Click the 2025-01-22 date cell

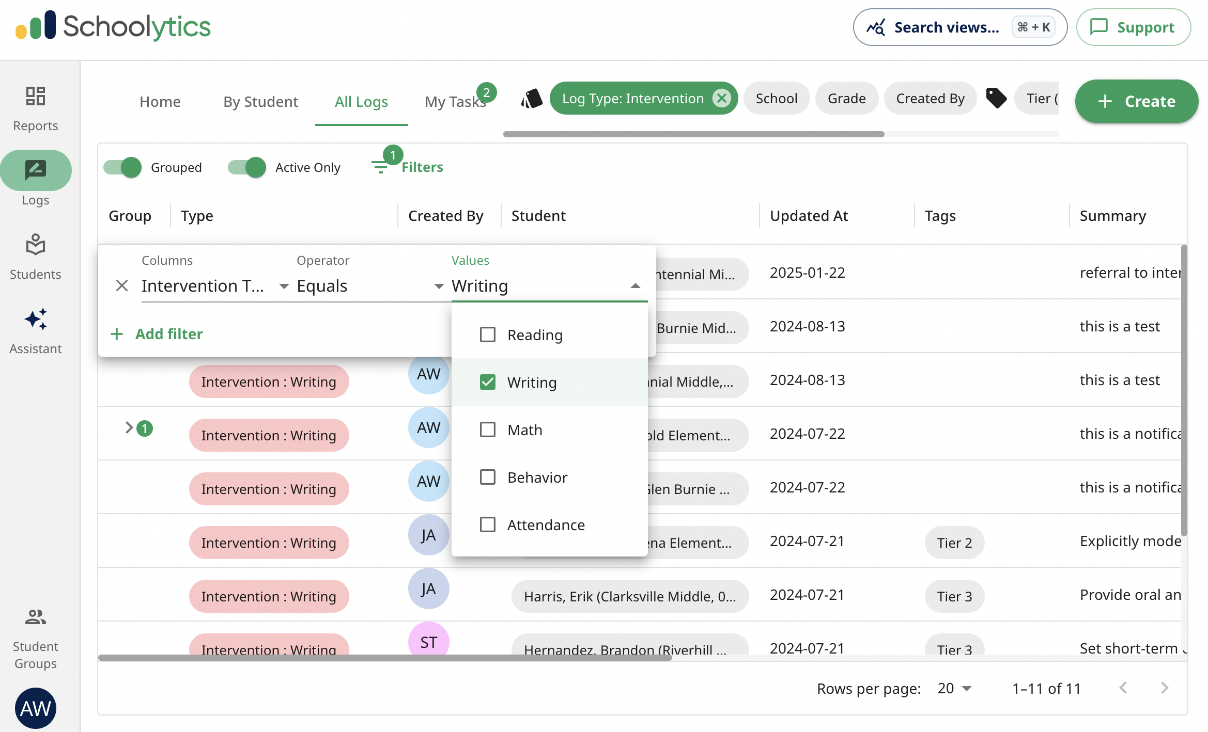[x=807, y=273]
